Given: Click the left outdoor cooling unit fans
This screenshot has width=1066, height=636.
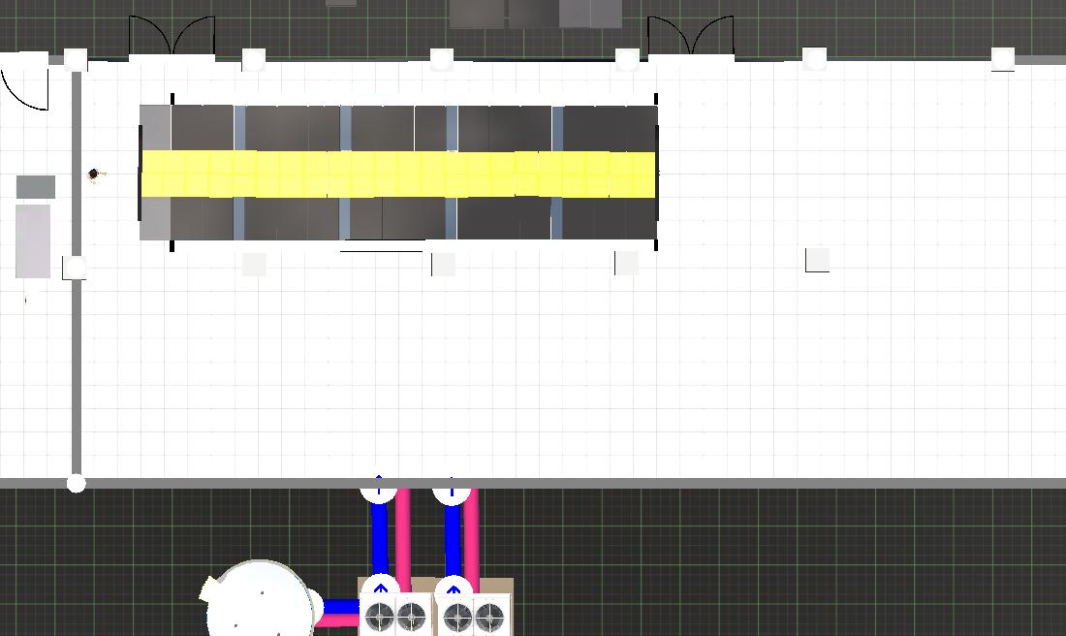Looking at the screenshot, I should (394, 616).
